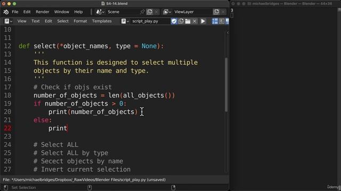Open the Text menu
The image size is (341, 191).
(36, 21)
